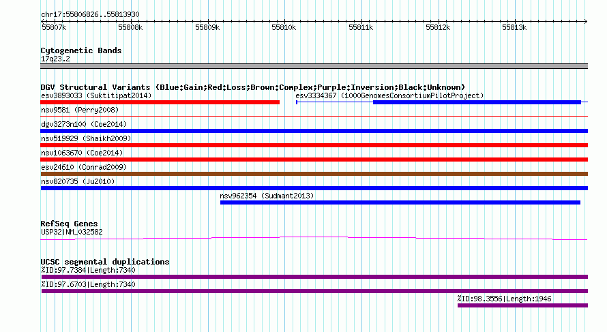
Task: Select the nsv9581 (Perry2008) label
Action: (x=80, y=110)
